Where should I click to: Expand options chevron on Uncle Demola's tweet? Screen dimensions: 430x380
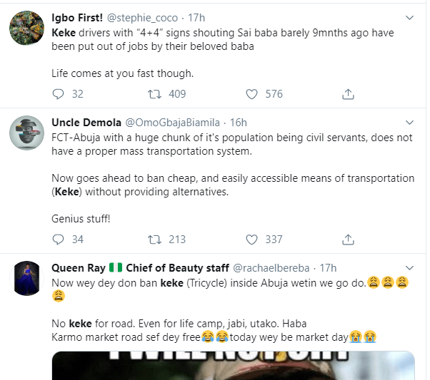point(409,123)
